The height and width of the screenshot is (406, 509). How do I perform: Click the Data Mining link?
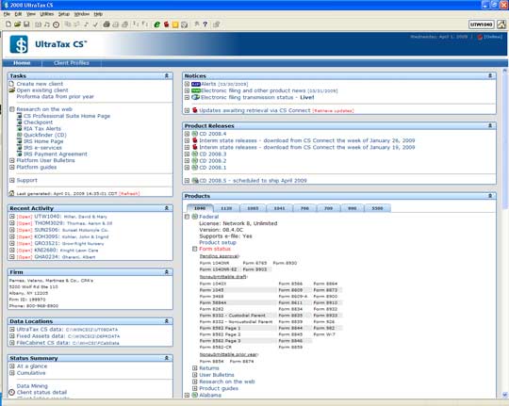point(32,386)
